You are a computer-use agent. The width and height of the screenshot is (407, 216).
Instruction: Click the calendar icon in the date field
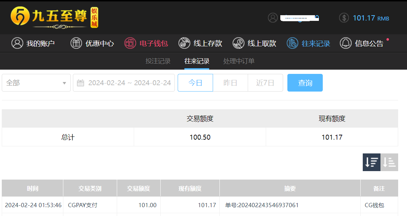80,83
